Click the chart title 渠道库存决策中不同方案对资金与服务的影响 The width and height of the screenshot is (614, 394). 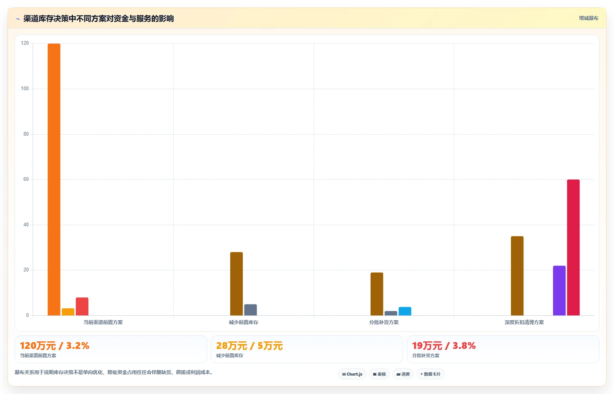coord(99,19)
